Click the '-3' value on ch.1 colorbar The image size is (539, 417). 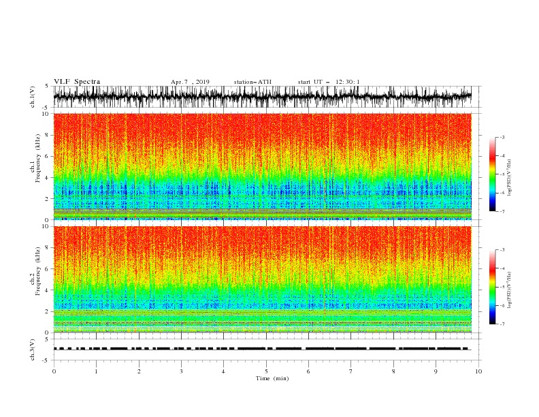click(x=502, y=137)
